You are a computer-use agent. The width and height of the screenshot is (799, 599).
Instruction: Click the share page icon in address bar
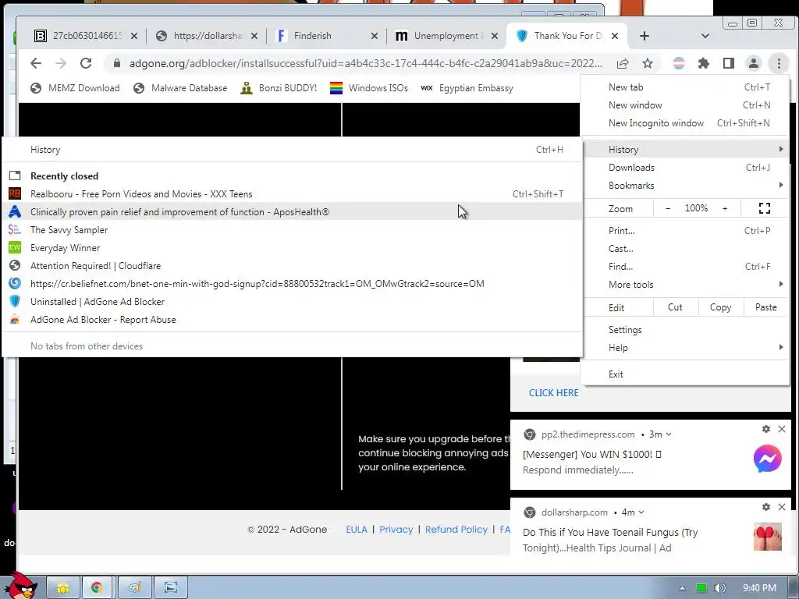pyautogui.click(x=622, y=64)
